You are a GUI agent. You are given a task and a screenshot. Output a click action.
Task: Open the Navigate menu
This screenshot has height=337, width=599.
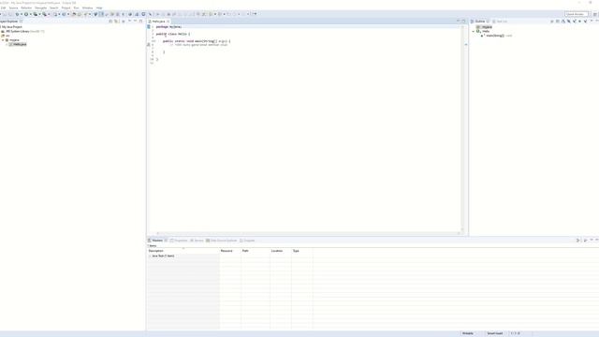pos(40,7)
